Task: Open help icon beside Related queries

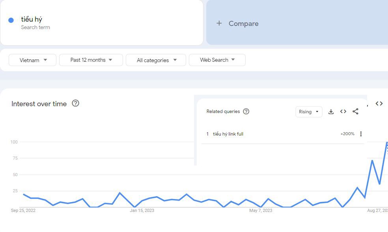Action: [246, 111]
